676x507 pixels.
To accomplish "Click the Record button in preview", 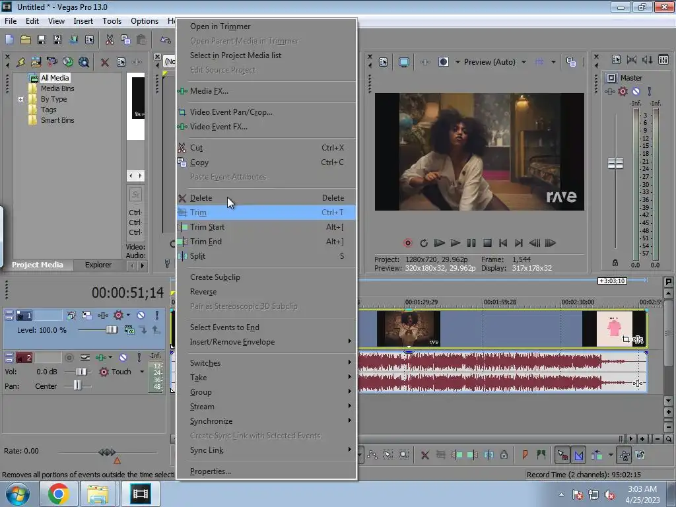I will 407,243.
